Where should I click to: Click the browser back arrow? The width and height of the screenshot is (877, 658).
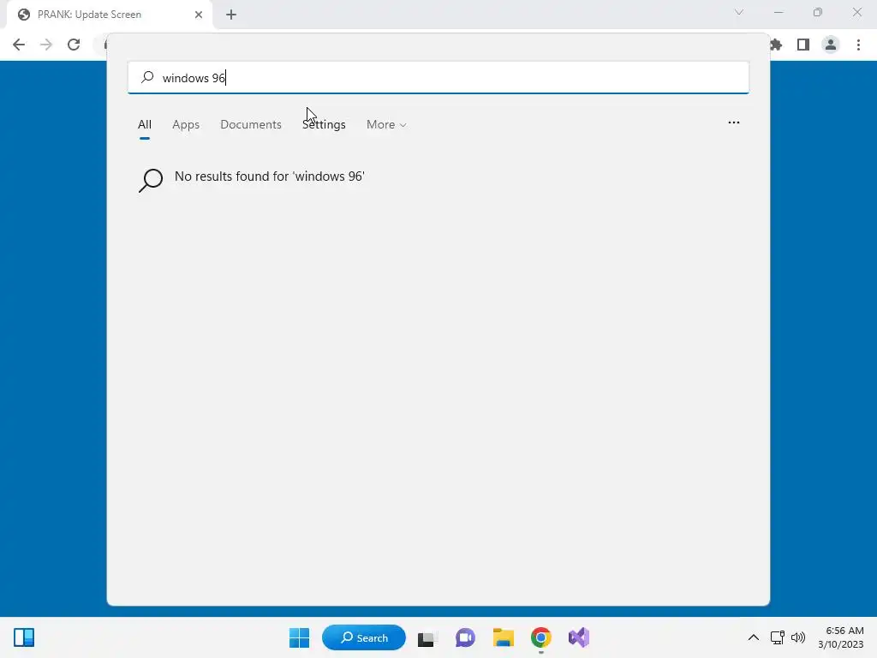pyautogui.click(x=19, y=45)
